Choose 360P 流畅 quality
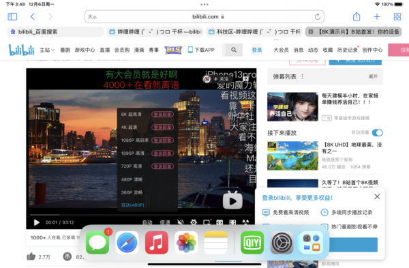The width and height of the screenshot is (409, 268). (x=147, y=192)
